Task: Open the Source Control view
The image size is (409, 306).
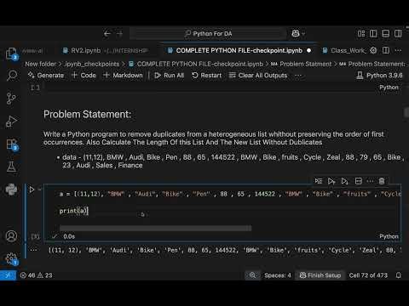Action: (x=11, y=99)
